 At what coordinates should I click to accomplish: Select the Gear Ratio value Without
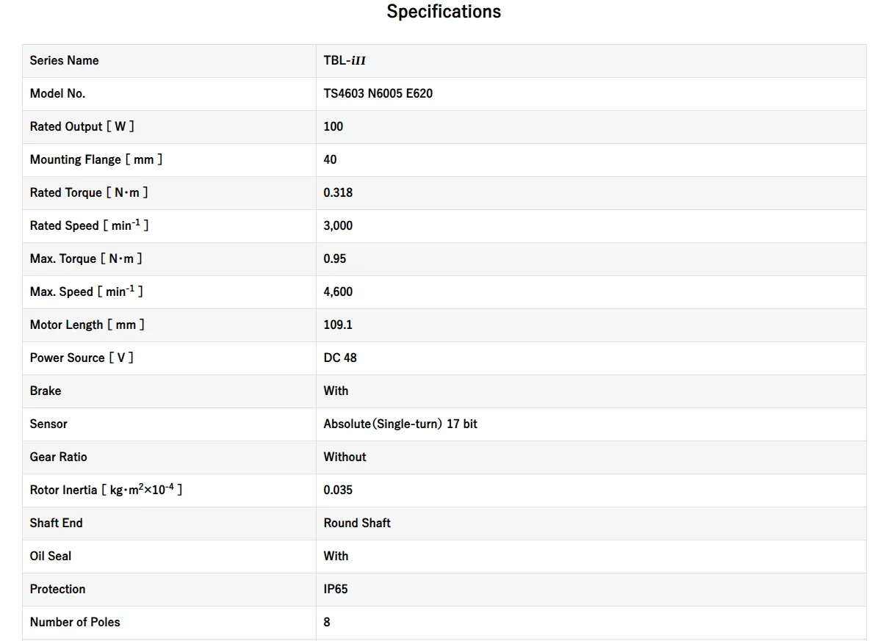click(345, 457)
